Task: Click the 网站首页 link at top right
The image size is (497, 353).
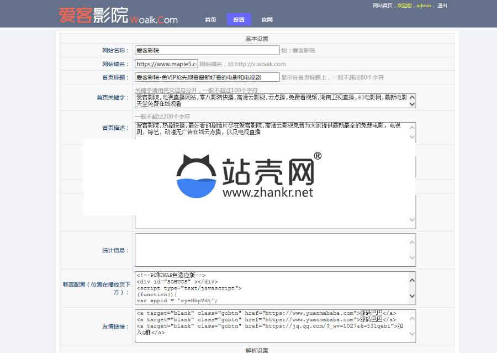Action: pos(383,6)
